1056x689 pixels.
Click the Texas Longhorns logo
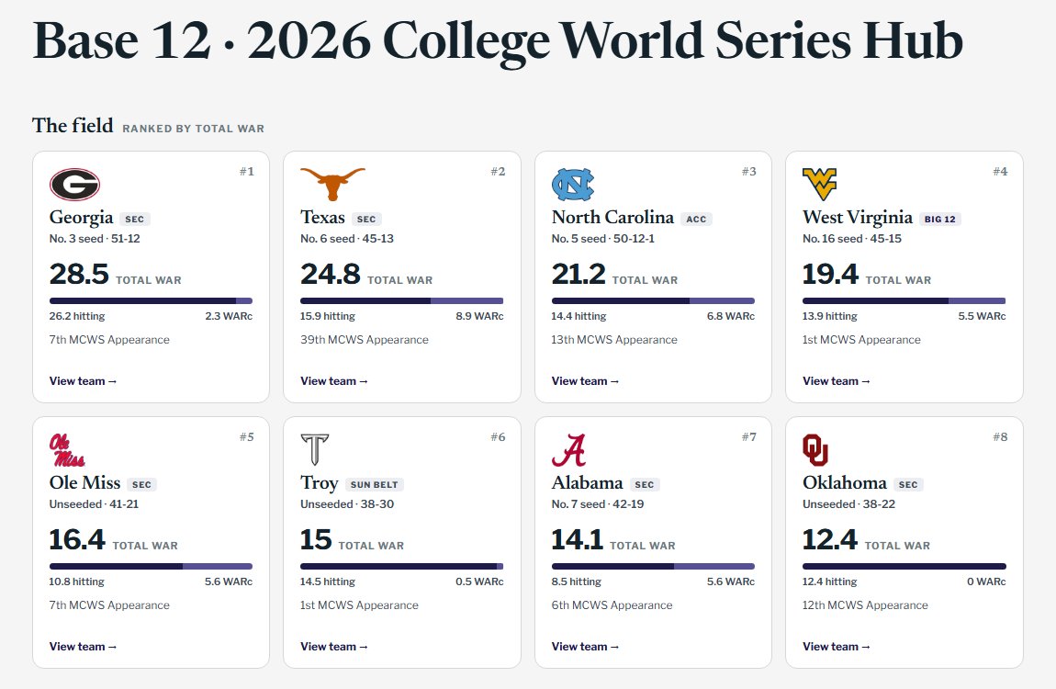tap(332, 185)
